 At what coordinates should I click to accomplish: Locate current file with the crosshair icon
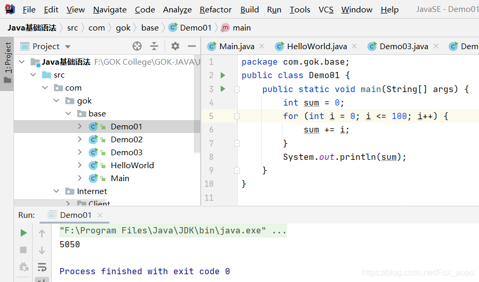tap(137, 46)
